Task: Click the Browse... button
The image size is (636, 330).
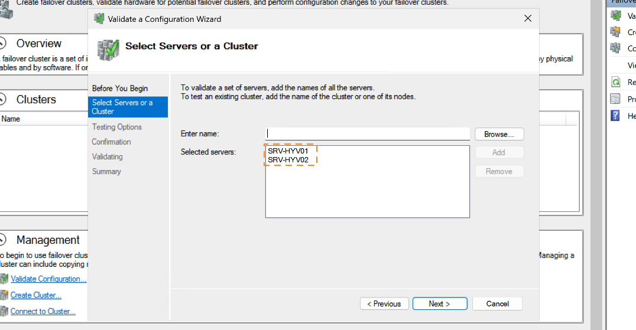Action: pos(499,134)
